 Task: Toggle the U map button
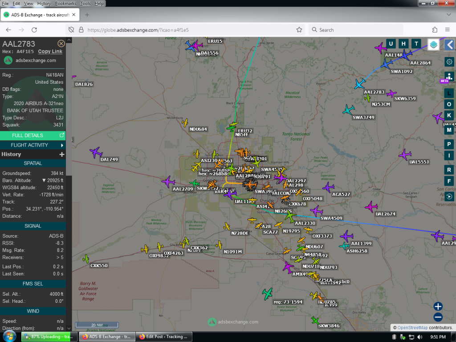coord(391,44)
